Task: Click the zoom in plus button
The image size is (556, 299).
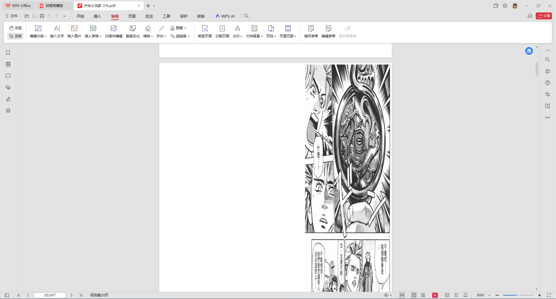Action: (540, 295)
